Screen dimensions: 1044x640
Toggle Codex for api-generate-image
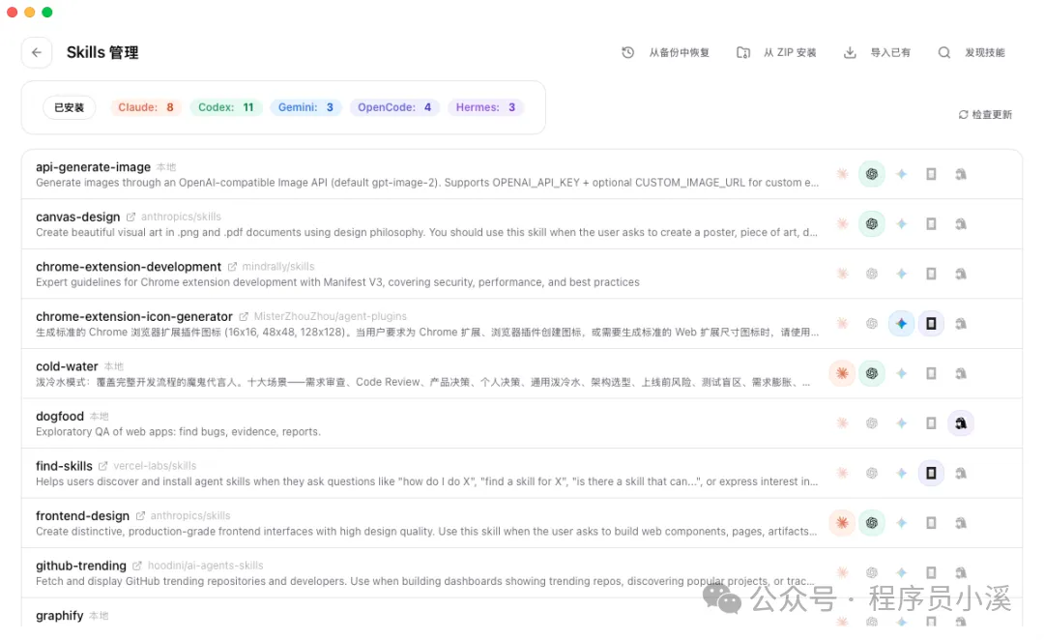click(872, 174)
